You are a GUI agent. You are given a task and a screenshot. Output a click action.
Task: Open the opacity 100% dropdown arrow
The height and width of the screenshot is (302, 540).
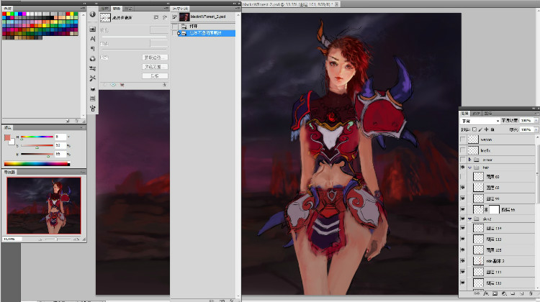[x=536, y=120]
